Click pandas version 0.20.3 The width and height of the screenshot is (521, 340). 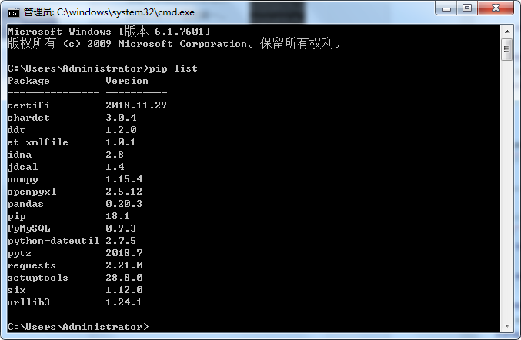pyautogui.click(x=124, y=204)
